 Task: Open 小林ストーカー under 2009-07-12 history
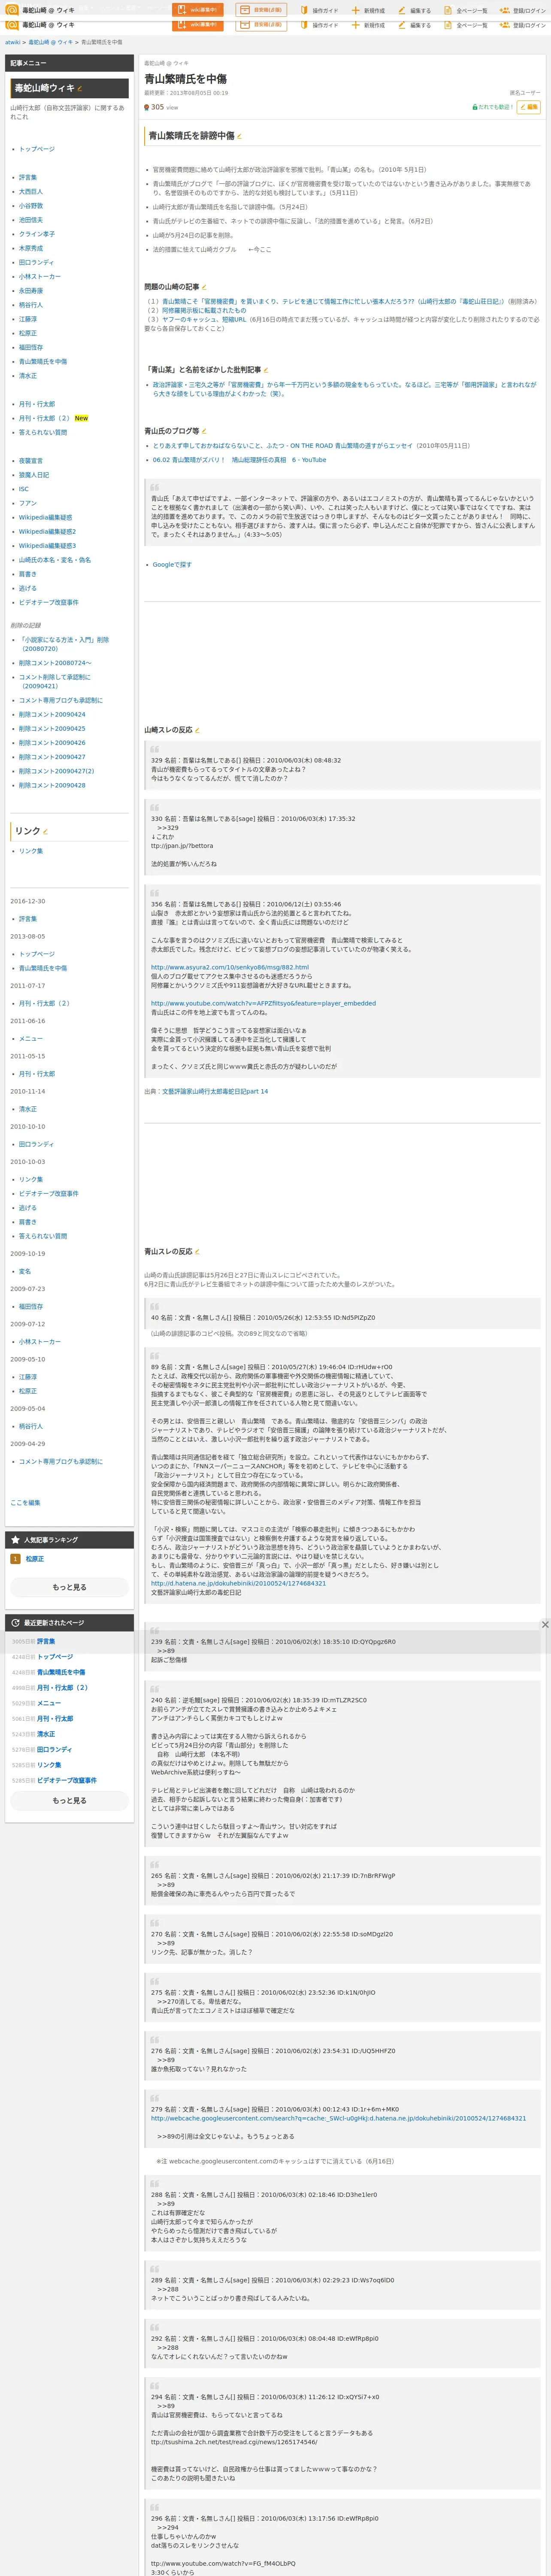point(40,1342)
